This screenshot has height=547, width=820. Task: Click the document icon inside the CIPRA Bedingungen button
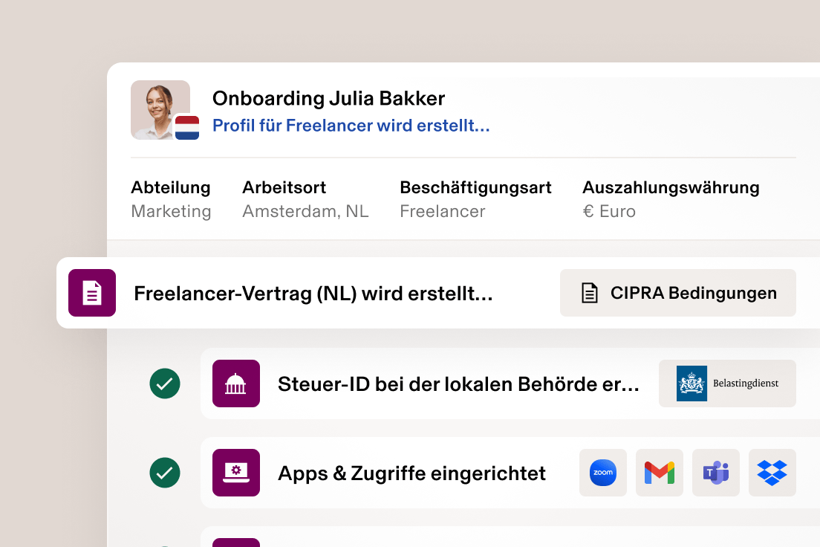tap(589, 293)
